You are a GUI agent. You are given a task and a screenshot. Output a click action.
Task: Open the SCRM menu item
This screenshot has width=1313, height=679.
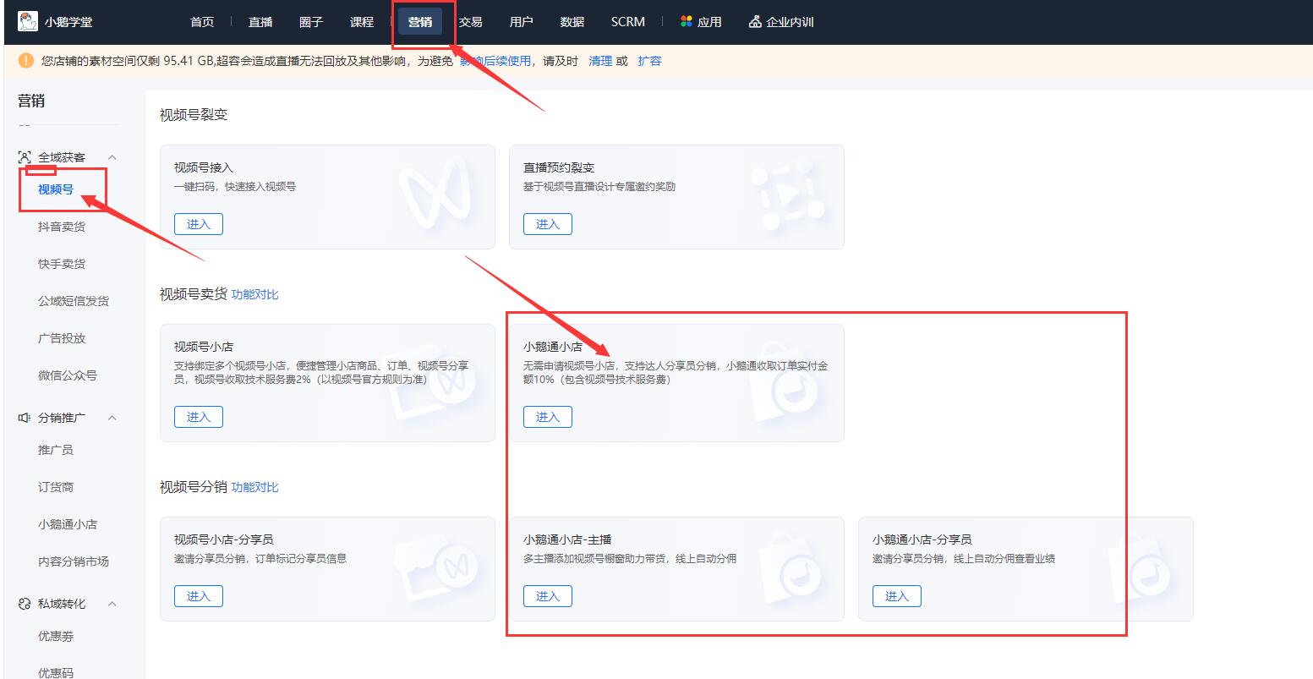[x=627, y=21]
